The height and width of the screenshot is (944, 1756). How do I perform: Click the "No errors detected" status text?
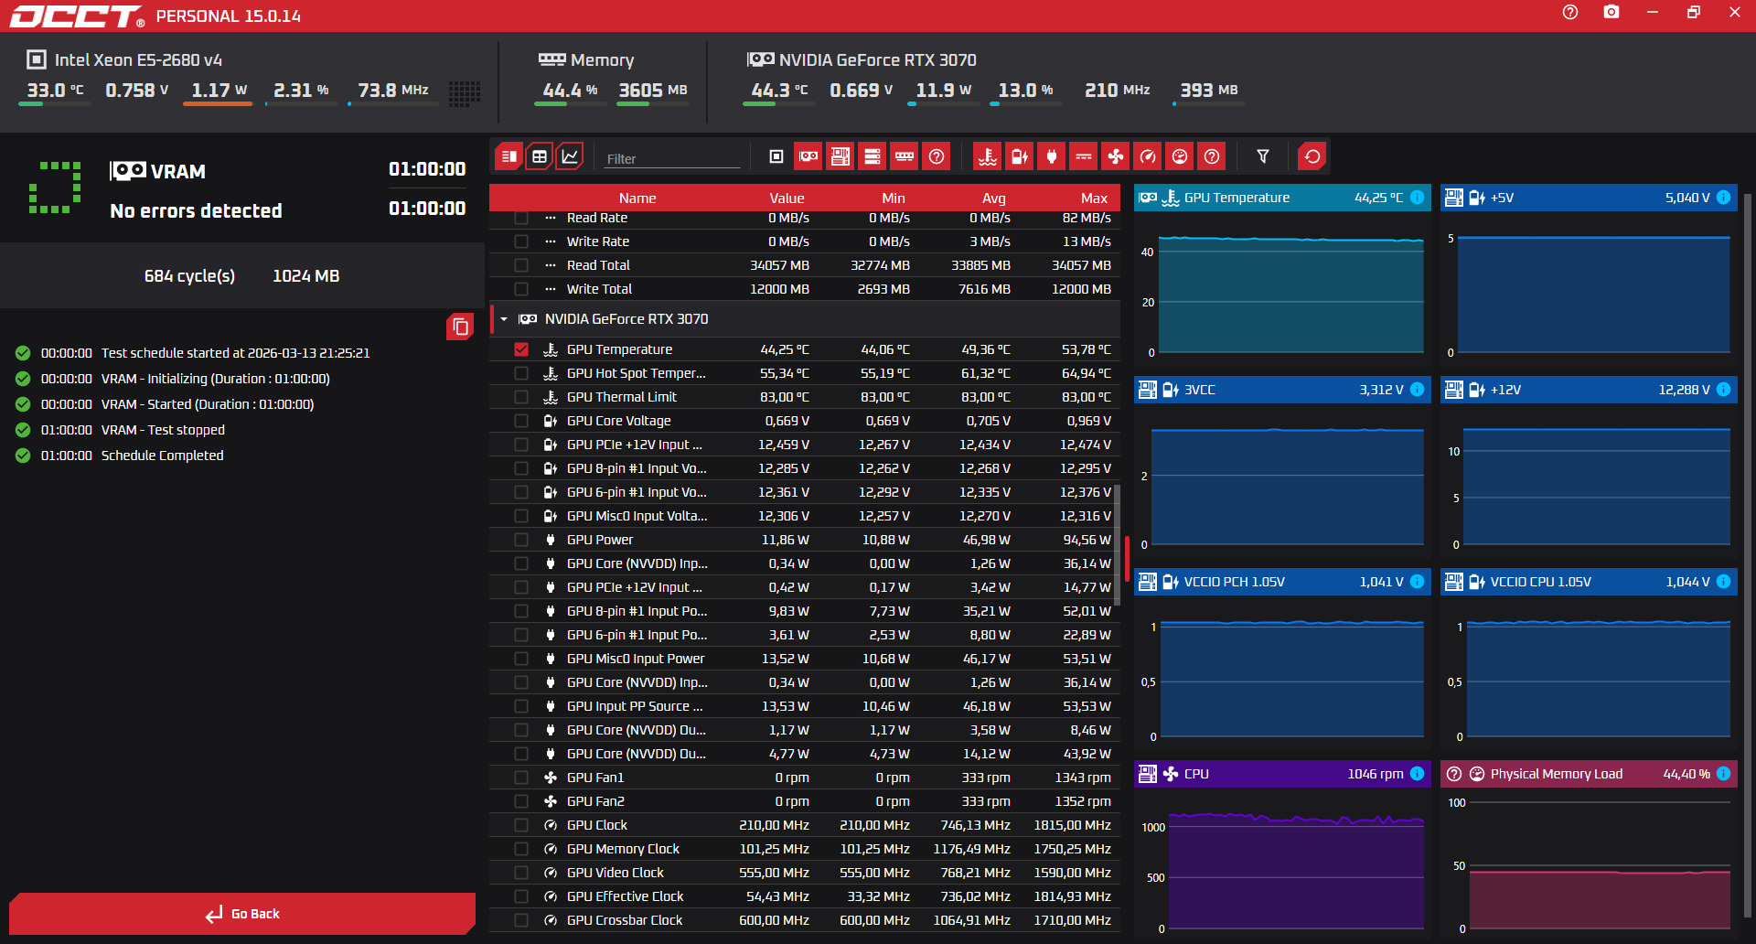click(x=196, y=211)
